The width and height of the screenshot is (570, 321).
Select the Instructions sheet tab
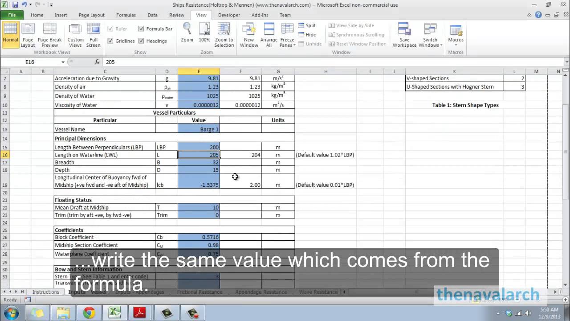coord(45,292)
